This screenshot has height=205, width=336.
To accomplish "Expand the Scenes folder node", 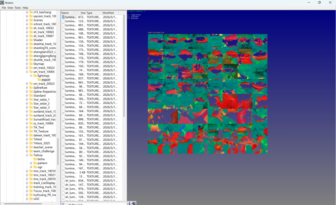I will tap(27, 20).
